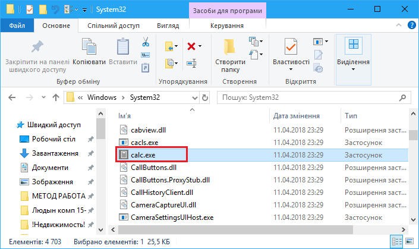Click the Paste shortcut icon
419x249 pixels.
pos(146,68)
